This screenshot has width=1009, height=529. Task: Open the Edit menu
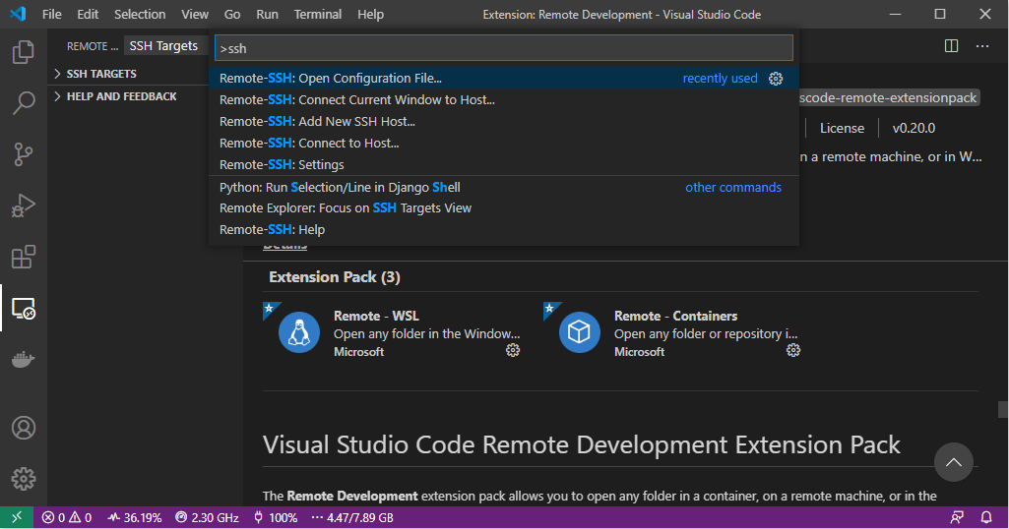point(88,14)
